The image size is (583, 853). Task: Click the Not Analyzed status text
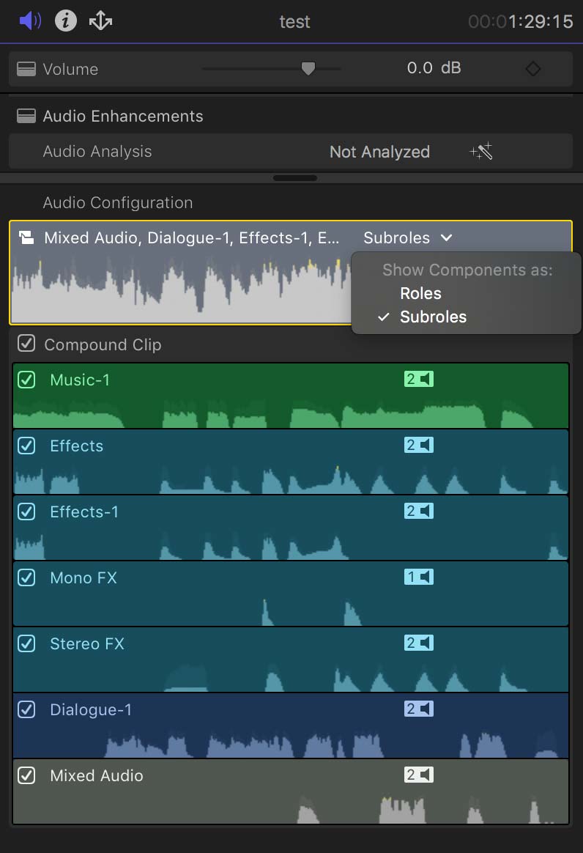(x=379, y=152)
